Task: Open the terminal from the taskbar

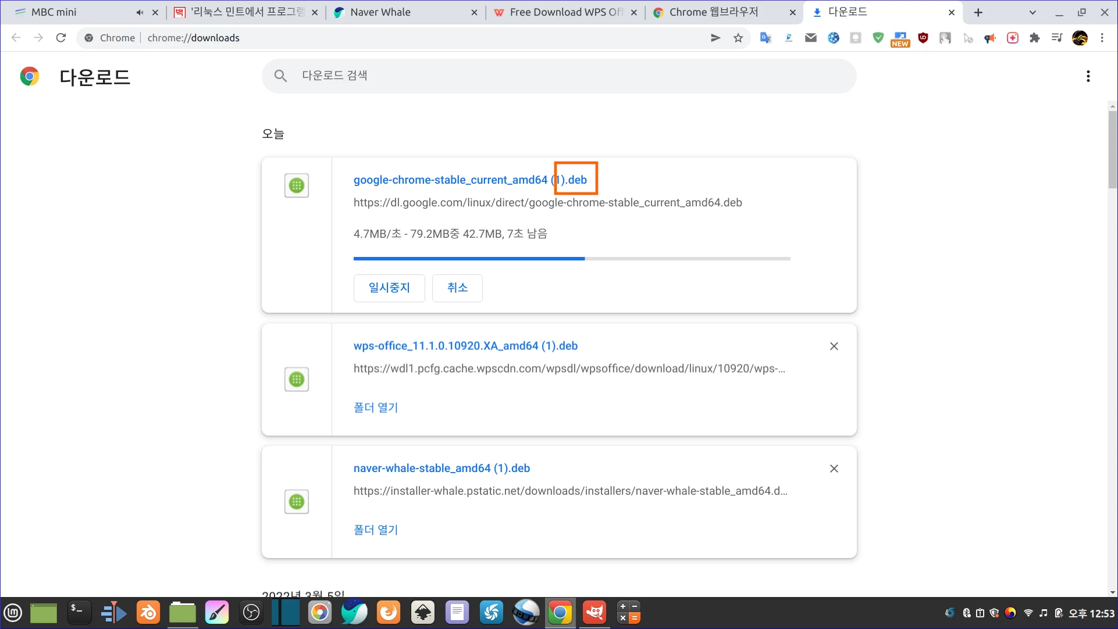Action: coord(79,613)
